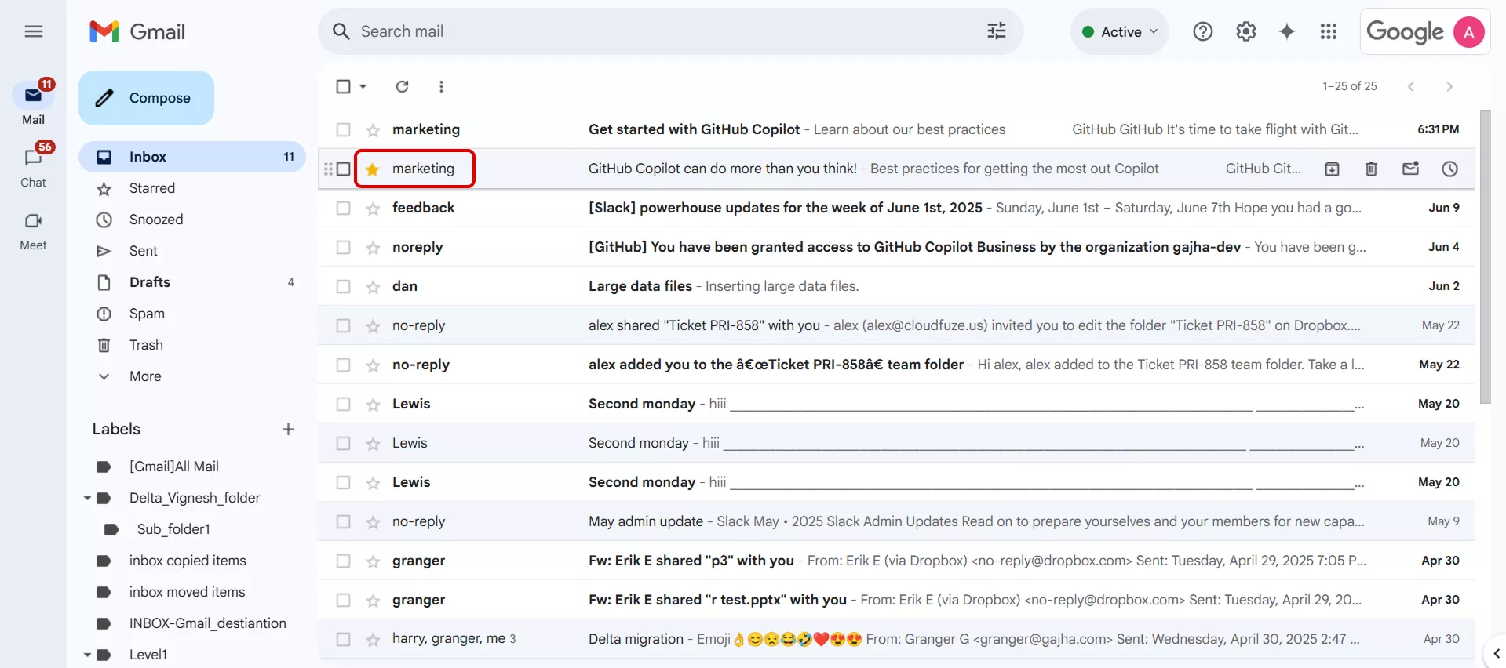Click the search magnifier icon
The image size is (1506, 668).
click(341, 31)
